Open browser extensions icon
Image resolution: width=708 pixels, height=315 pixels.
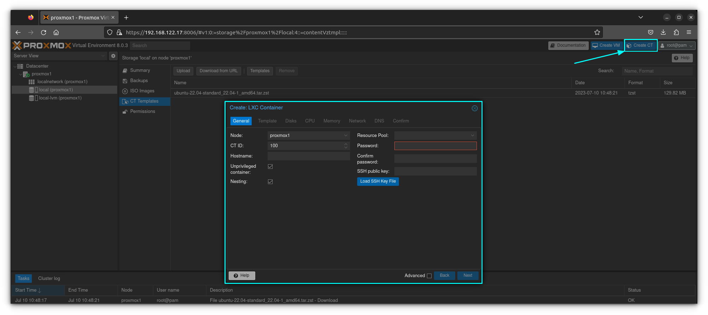676,32
